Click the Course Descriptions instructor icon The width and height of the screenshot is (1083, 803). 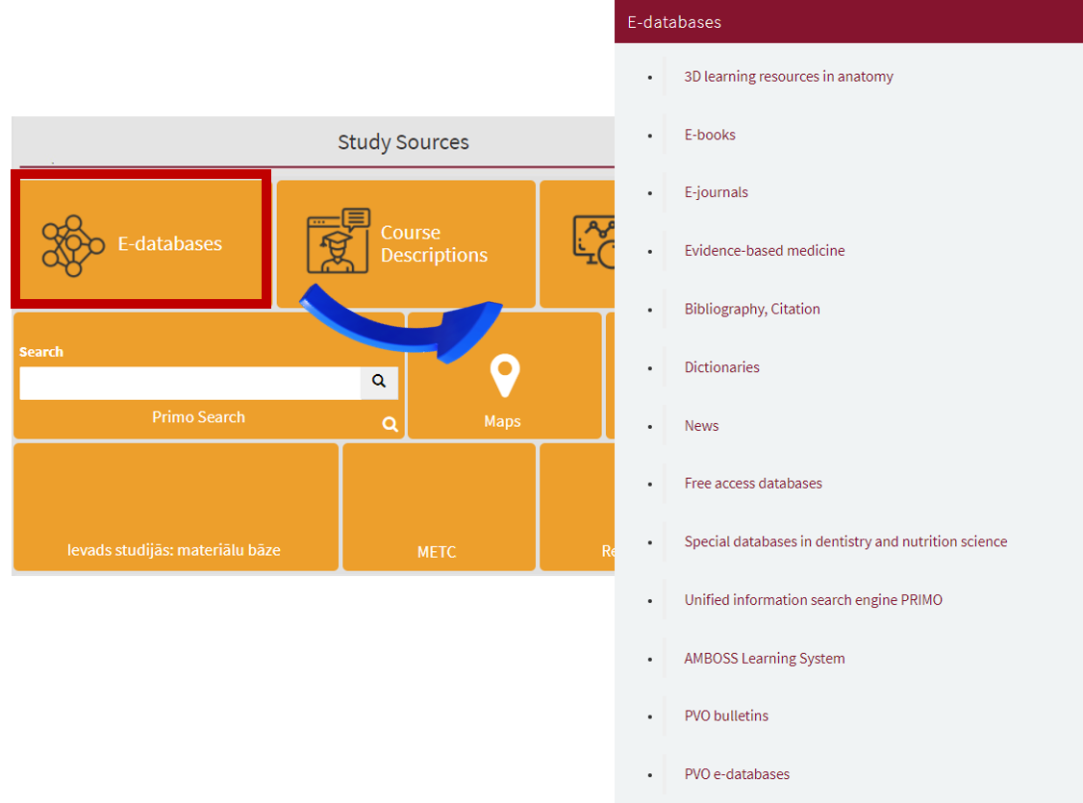pyautogui.click(x=338, y=240)
